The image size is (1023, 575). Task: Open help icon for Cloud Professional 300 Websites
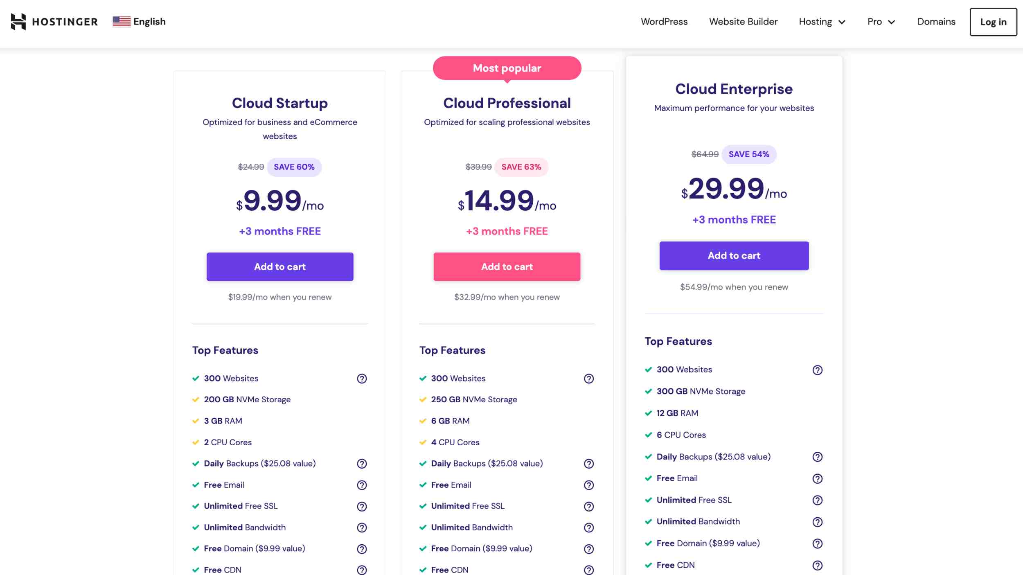click(589, 379)
